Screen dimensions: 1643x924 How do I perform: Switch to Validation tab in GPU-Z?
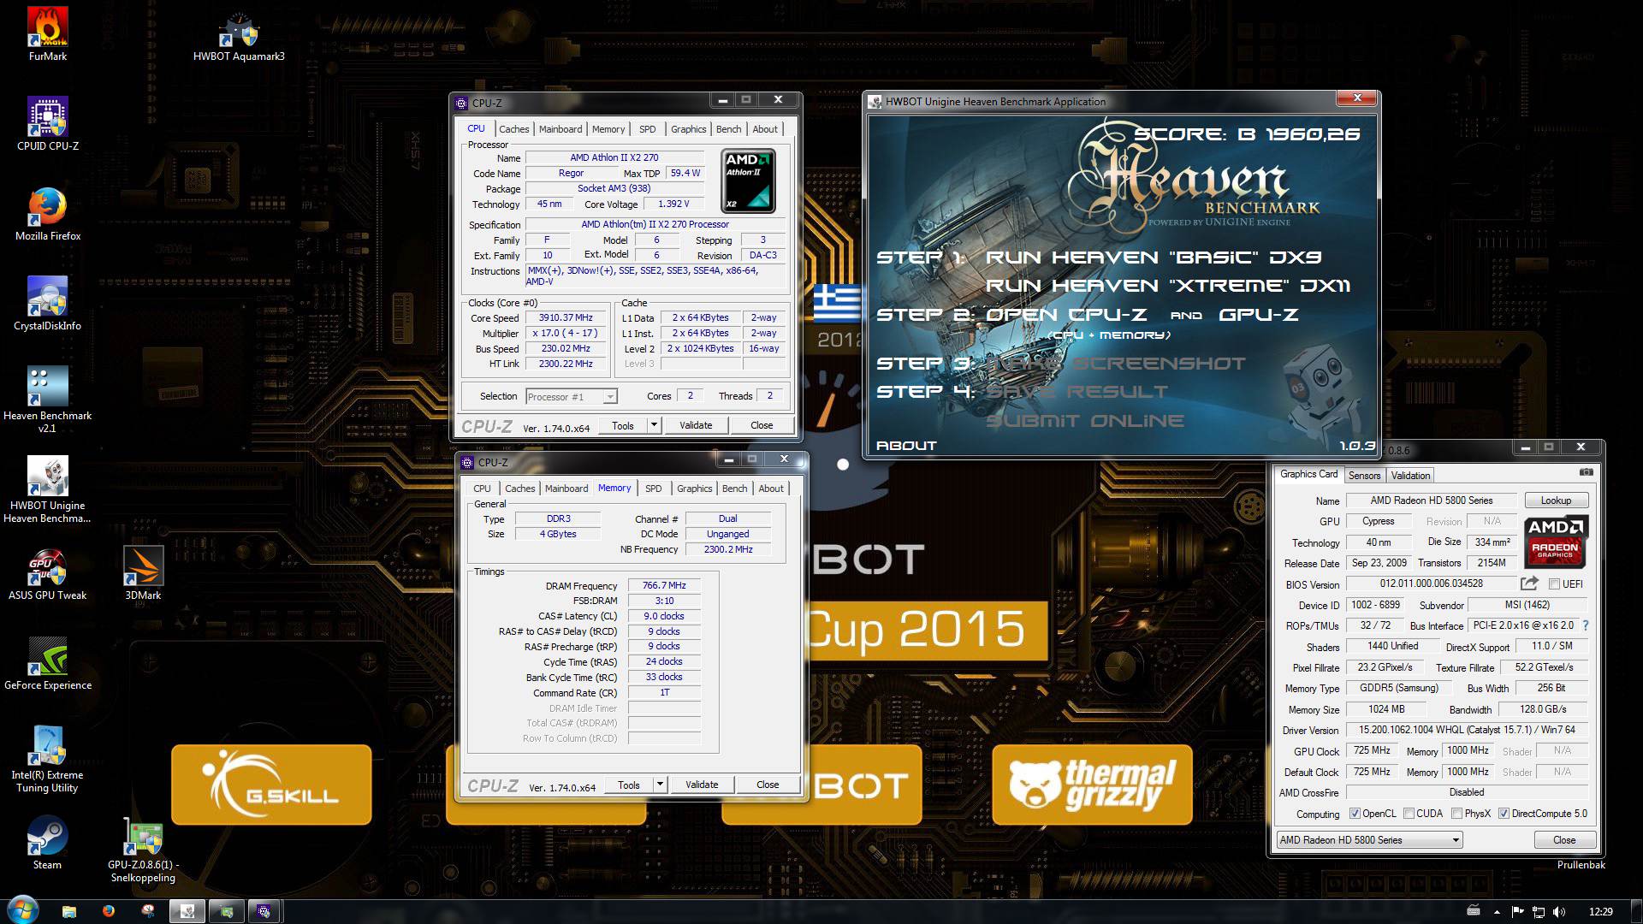1410,476
